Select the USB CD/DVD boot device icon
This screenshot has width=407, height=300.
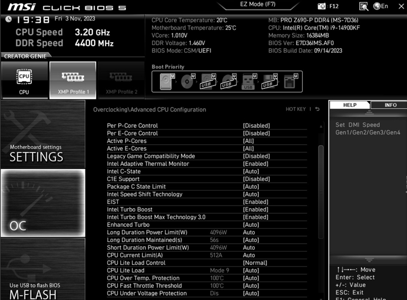228,82
